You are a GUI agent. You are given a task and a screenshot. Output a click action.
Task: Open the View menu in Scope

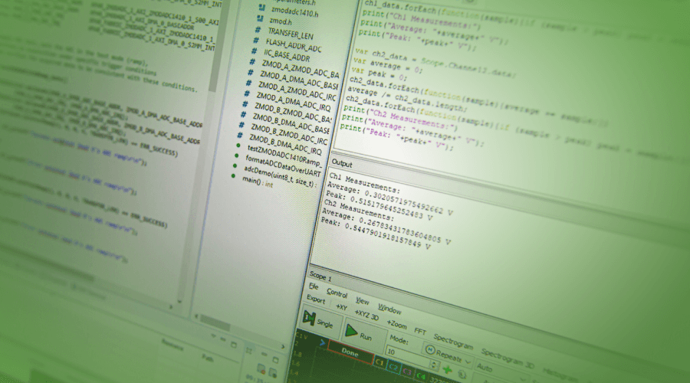[x=362, y=301]
